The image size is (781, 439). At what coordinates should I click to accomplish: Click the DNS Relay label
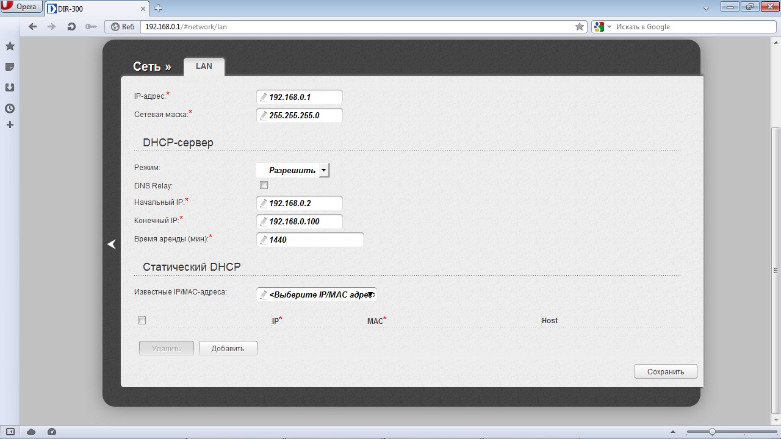[x=153, y=186]
